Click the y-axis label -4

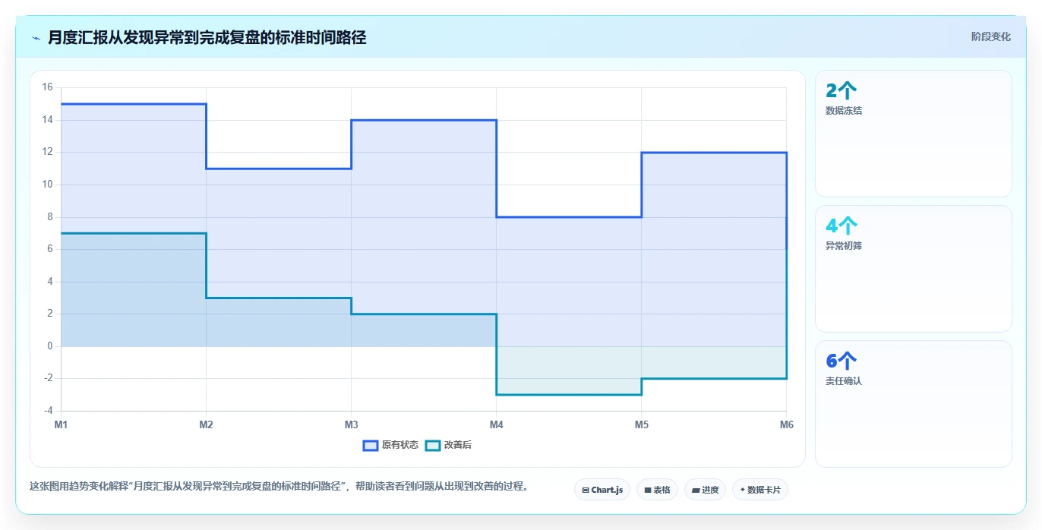(x=48, y=411)
